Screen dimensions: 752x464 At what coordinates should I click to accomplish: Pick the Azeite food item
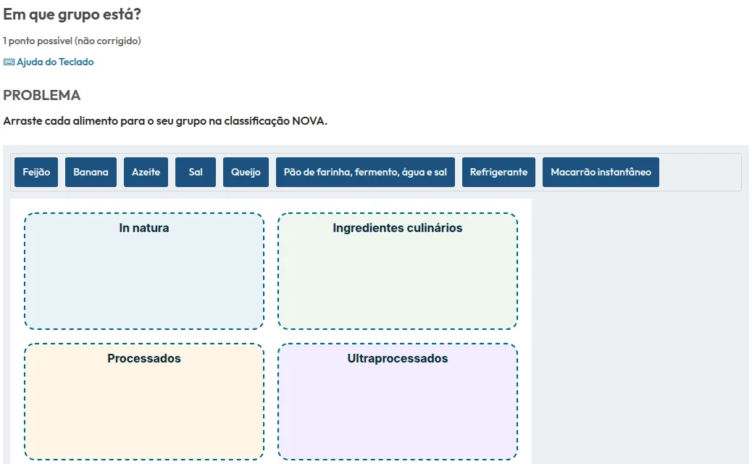pyautogui.click(x=146, y=172)
